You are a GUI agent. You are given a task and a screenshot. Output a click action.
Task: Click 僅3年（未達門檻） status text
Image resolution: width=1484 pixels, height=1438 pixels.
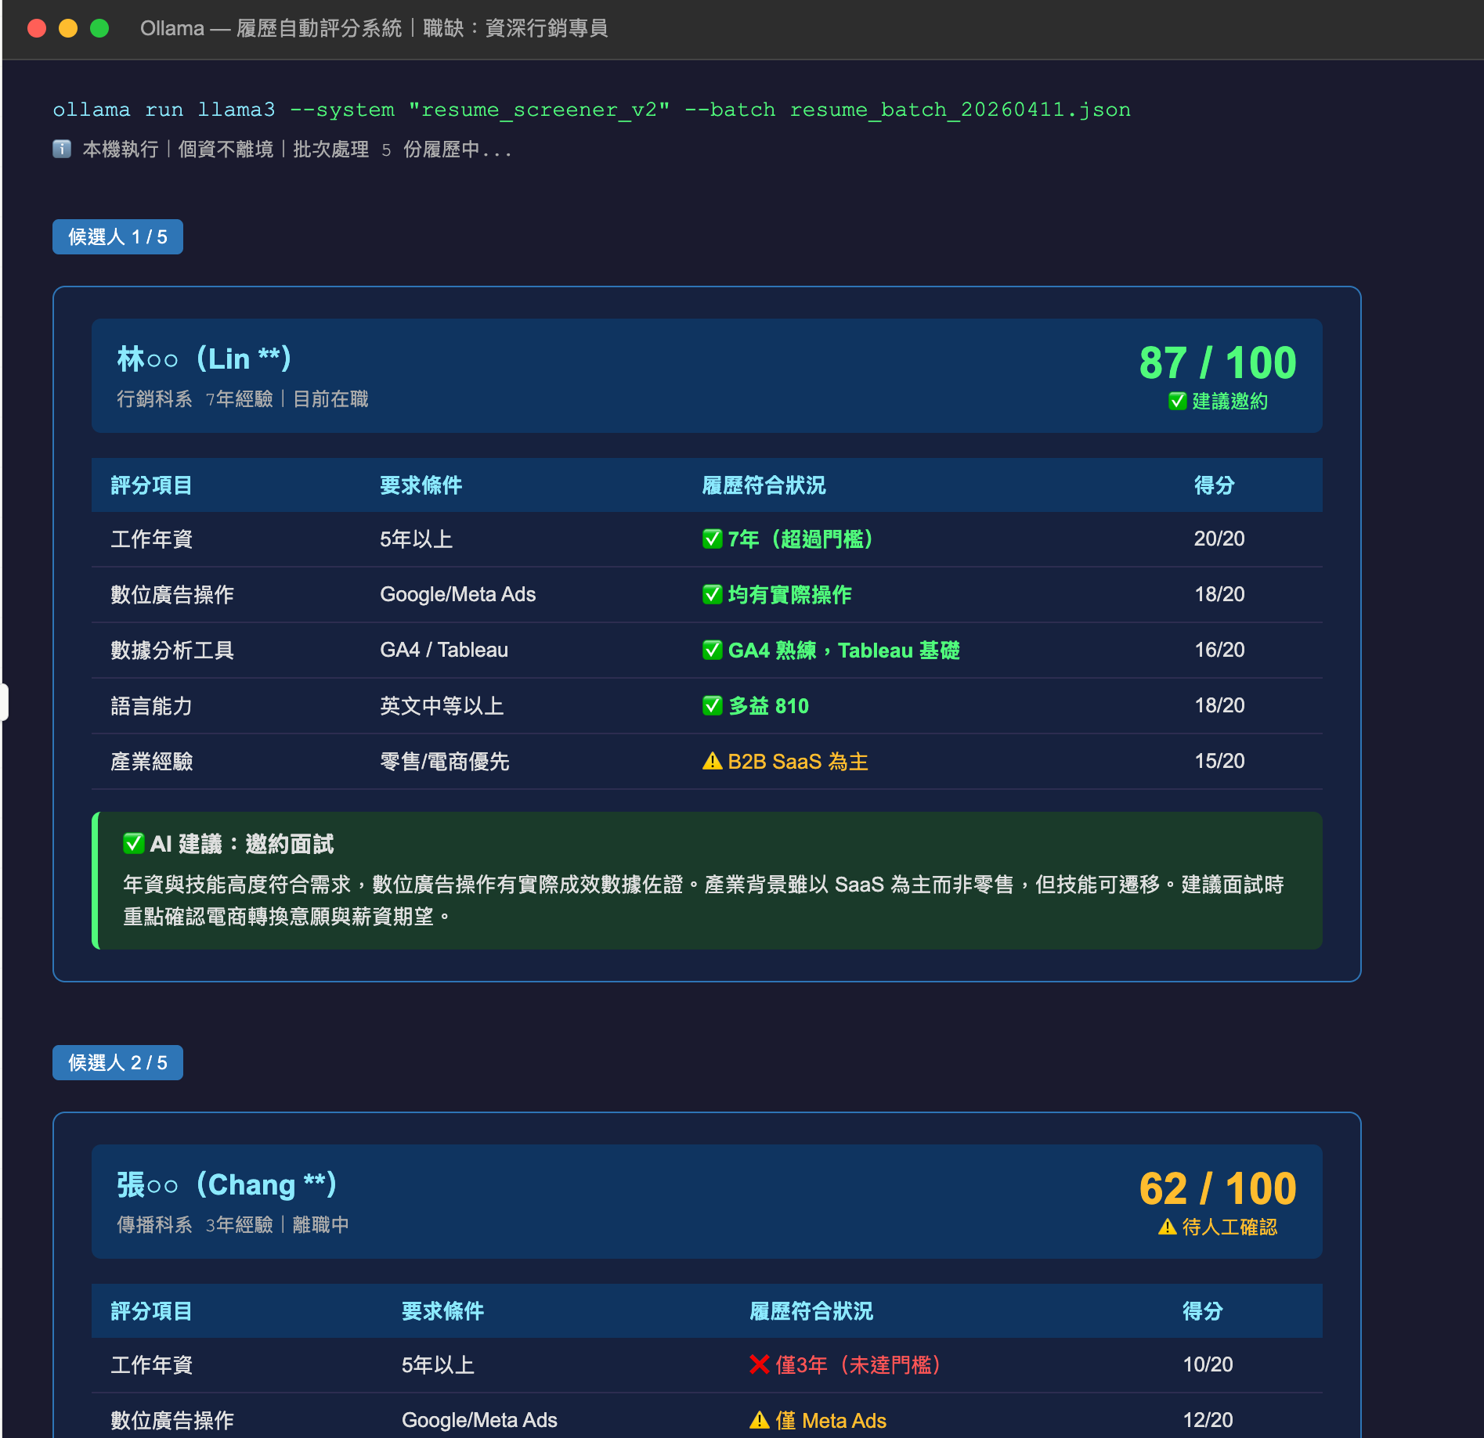[x=858, y=1365]
